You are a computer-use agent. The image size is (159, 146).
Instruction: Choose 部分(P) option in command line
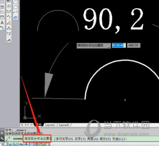[x=105, y=139]
